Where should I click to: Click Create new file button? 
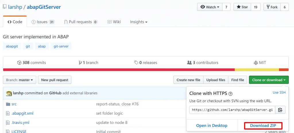click(188, 80)
